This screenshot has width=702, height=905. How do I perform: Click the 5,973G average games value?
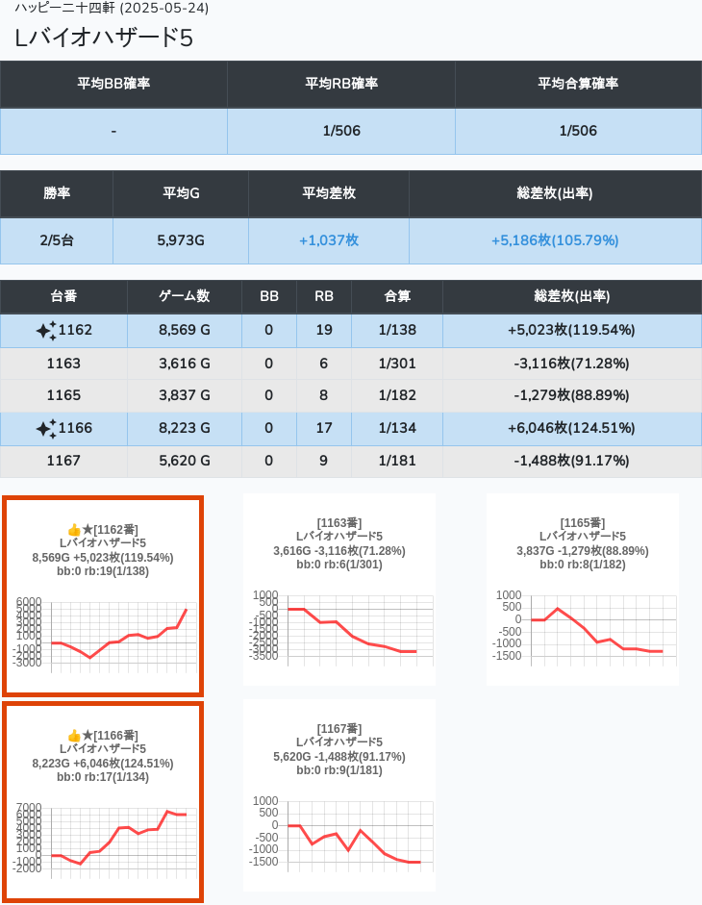tap(181, 240)
